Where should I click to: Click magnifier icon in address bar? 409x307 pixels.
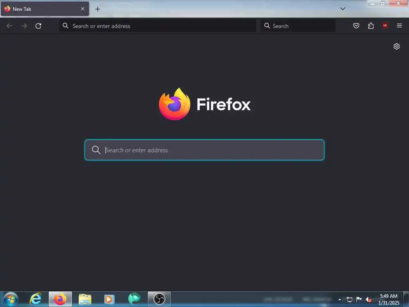(66, 26)
